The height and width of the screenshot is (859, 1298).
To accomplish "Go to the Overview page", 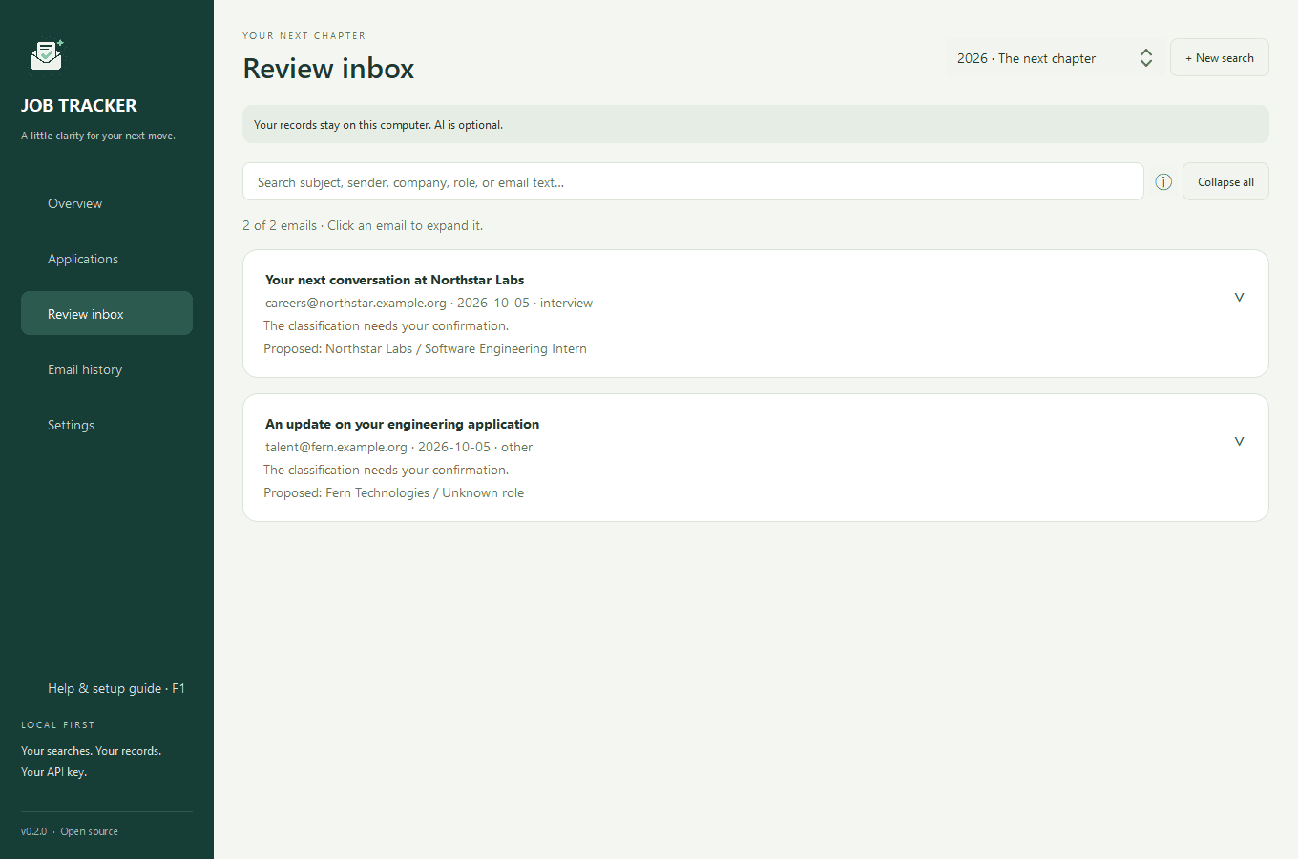I will tap(107, 203).
